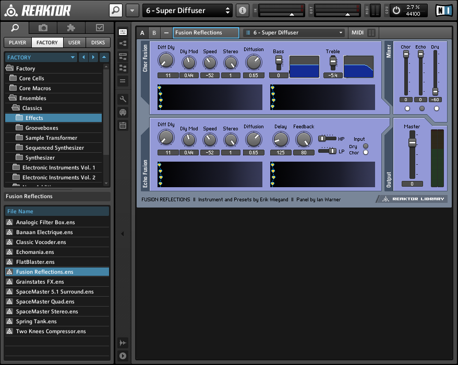Click the fourth layout icon in vertical toolbar
458x365 pixels.
tap(123, 68)
